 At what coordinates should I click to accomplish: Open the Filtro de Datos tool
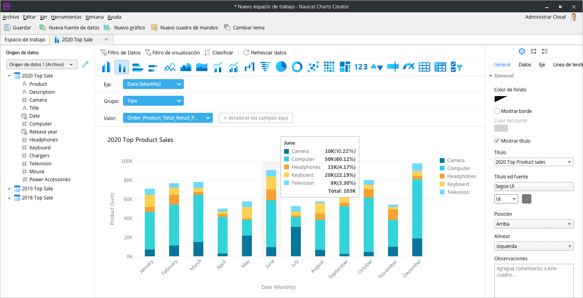tap(121, 52)
